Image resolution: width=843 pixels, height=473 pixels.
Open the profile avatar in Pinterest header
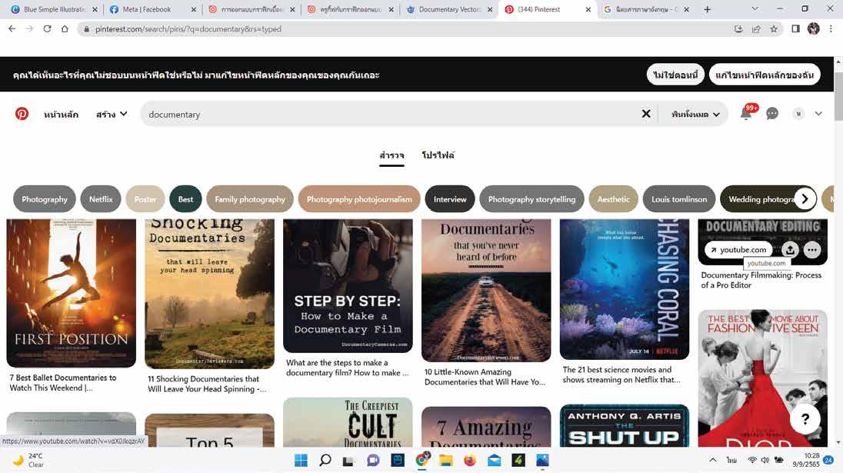click(798, 113)
